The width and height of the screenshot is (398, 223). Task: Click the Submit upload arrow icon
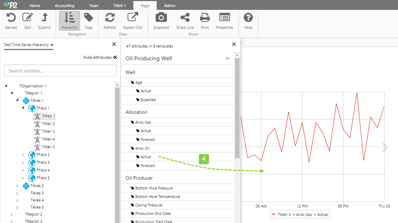click(44, 18)
